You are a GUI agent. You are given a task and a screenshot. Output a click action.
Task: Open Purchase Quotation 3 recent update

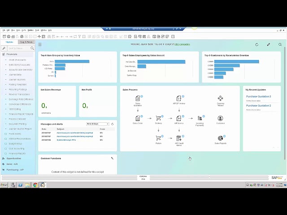(x=258, y=96)
